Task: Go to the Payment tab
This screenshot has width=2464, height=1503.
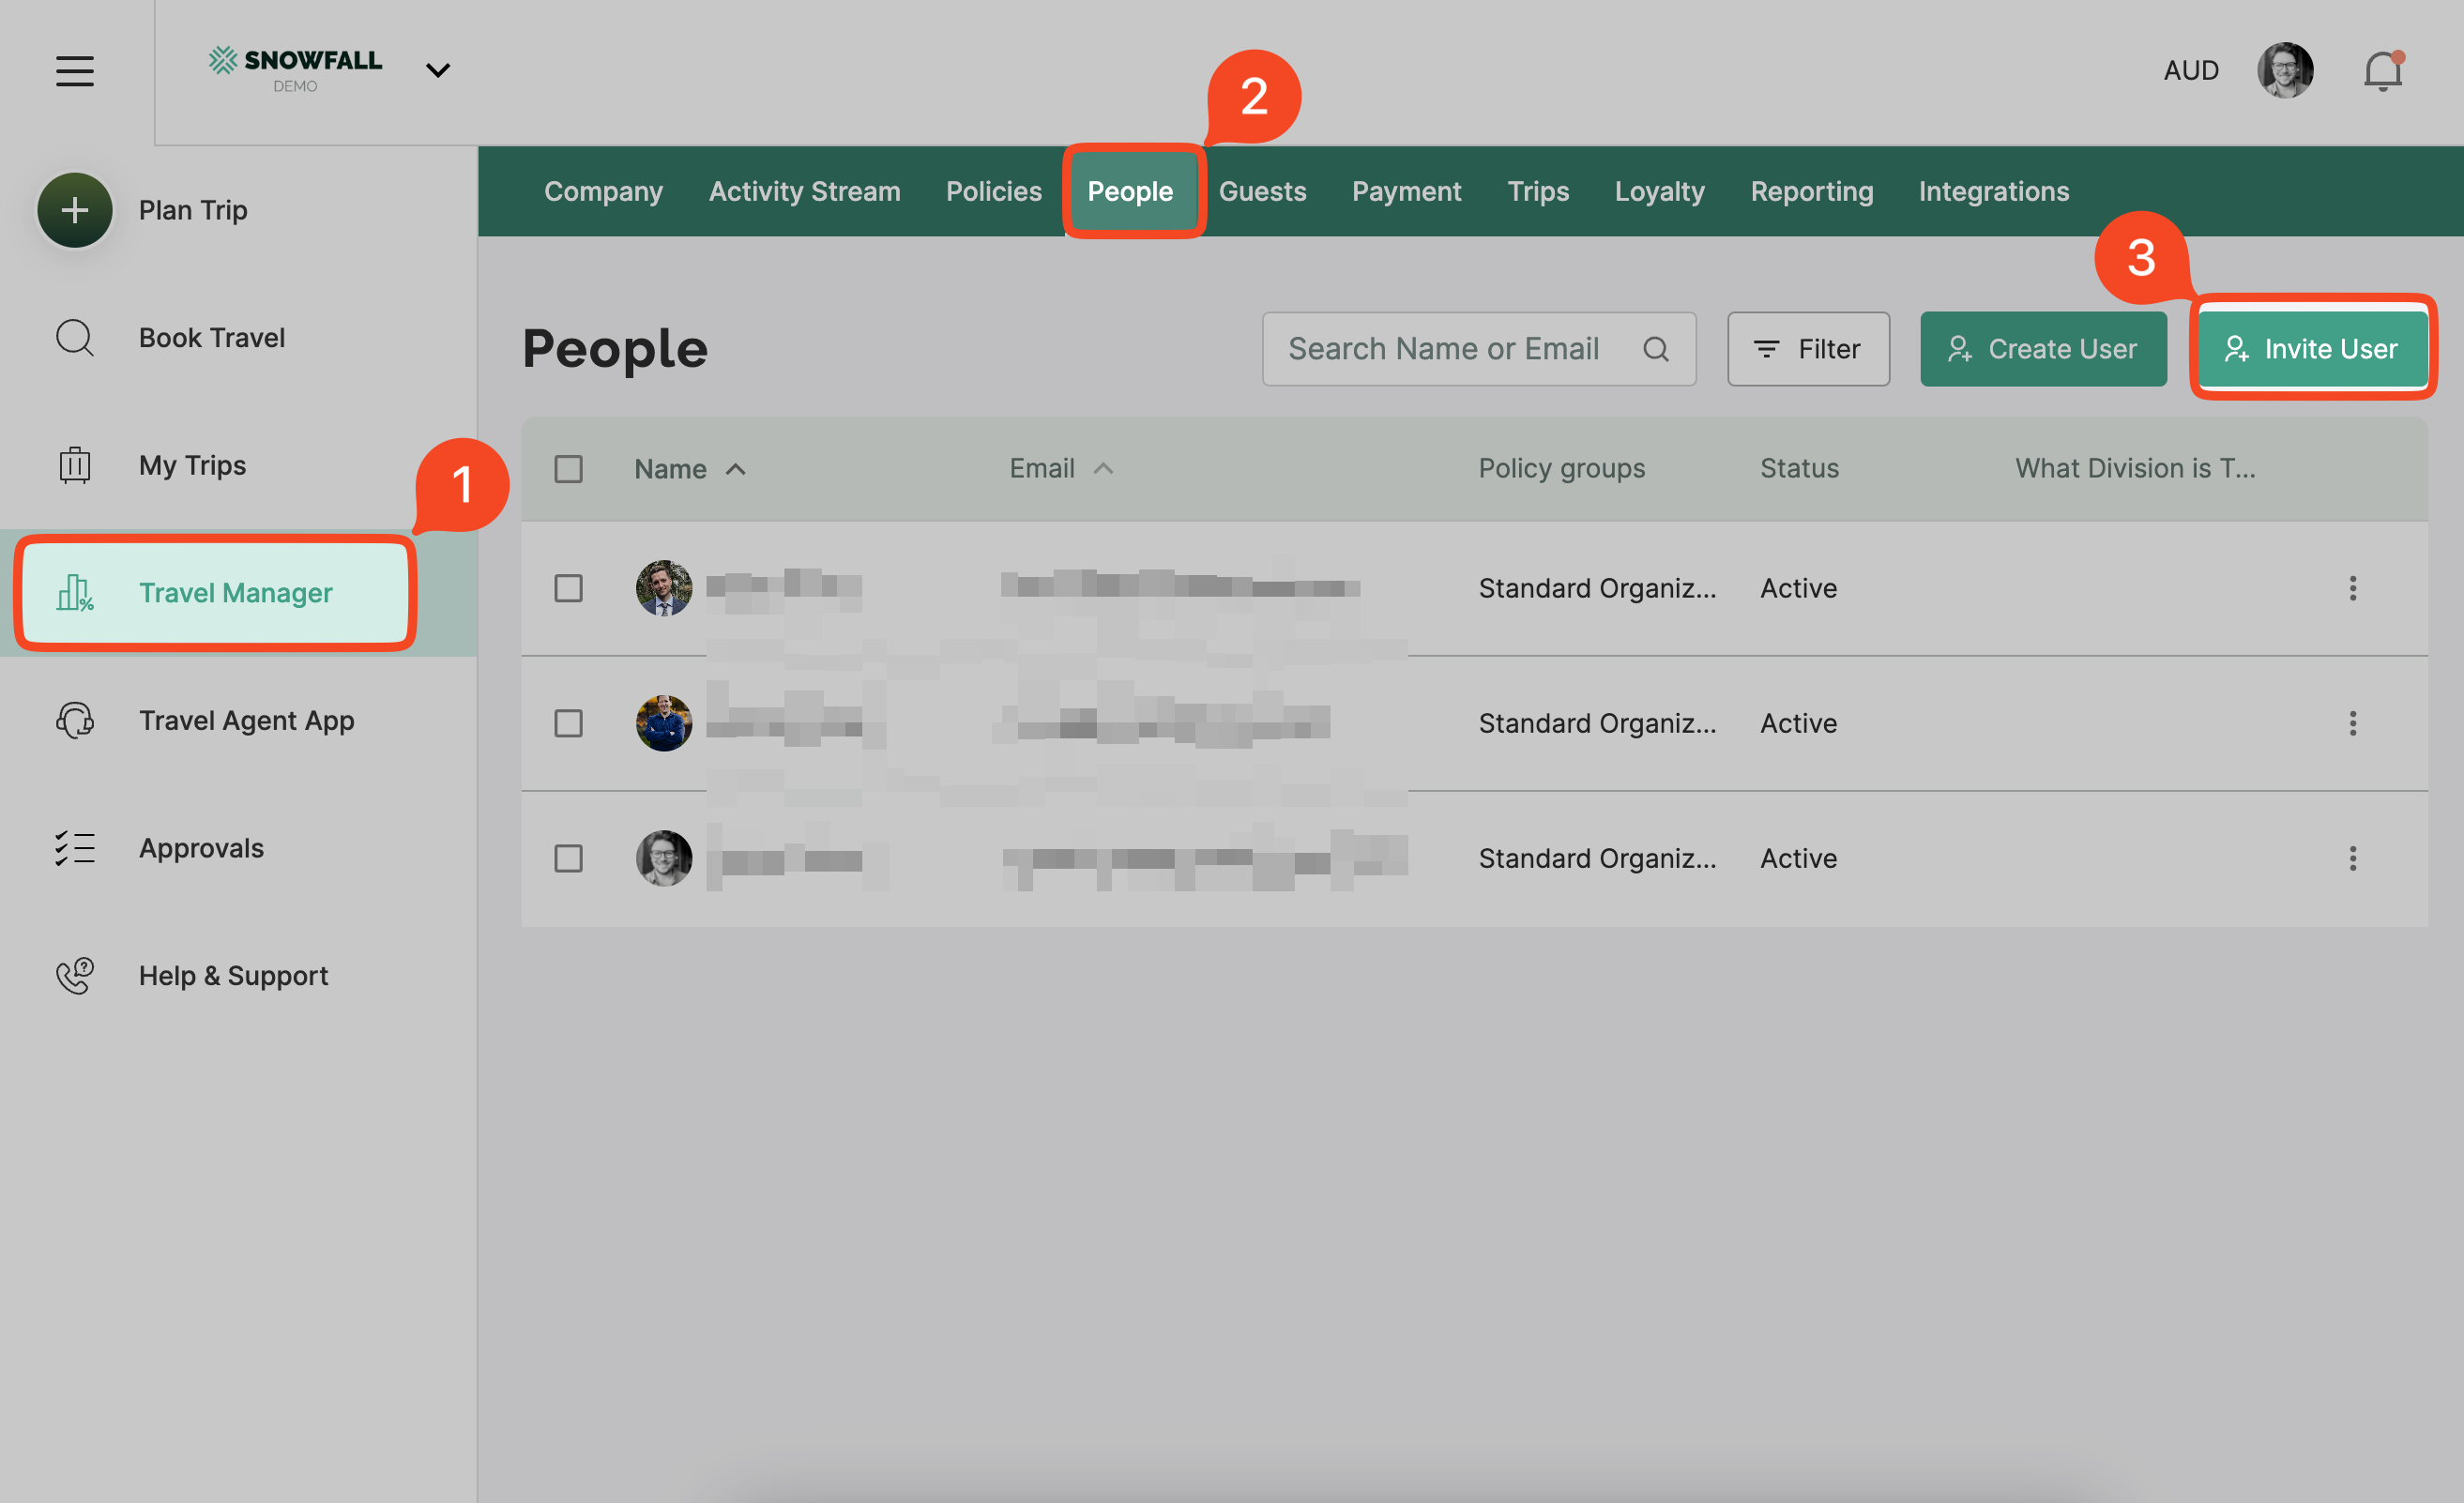Action: [x=1407, y=191]
